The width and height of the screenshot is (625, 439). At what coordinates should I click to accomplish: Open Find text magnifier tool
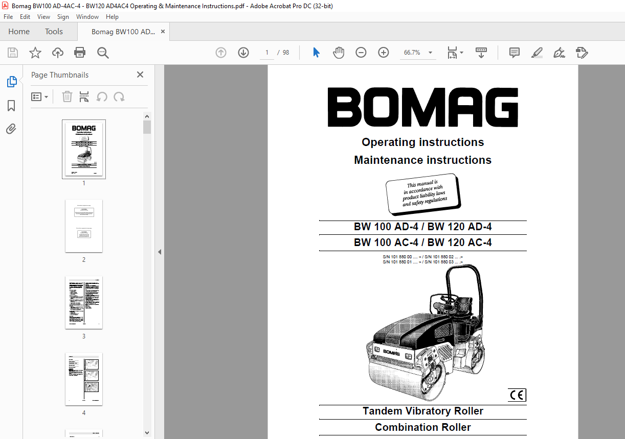click(103, 53)
